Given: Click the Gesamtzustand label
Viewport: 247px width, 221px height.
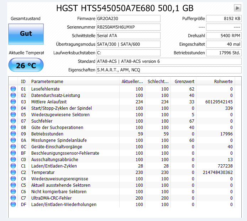Looking at the screenshot, I should pyautogui.click(x=26, y=19).
